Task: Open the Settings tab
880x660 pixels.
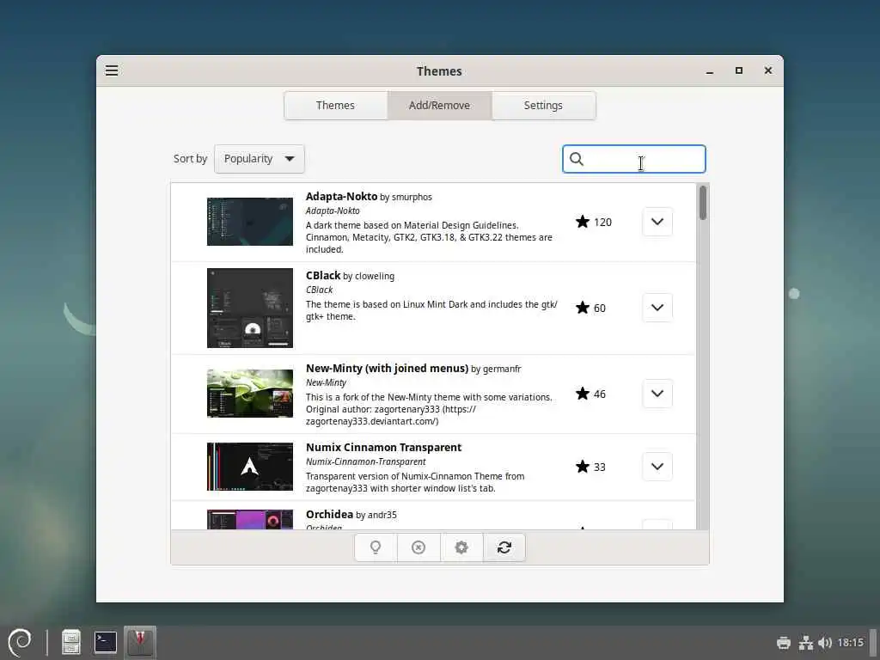Action: (x=543, y=106)
